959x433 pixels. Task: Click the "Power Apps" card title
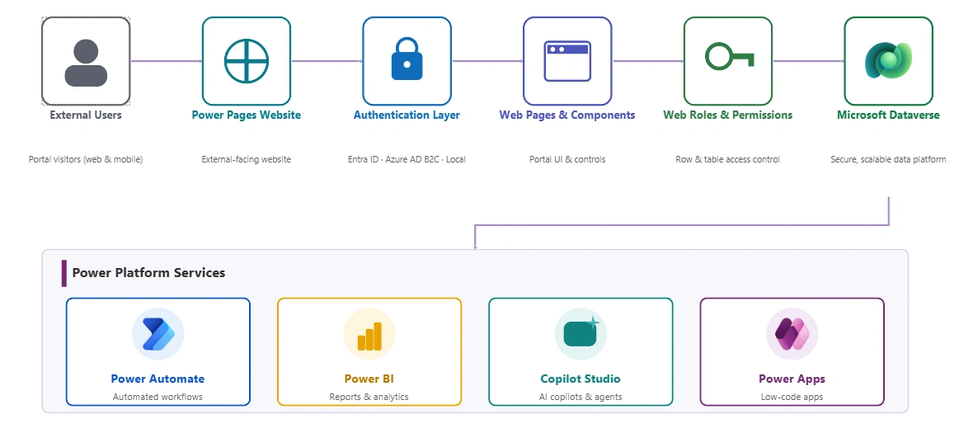pos(792,379)
